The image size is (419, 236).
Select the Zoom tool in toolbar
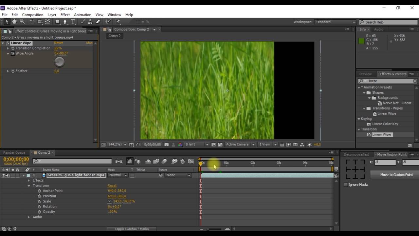click(x=22, y=22)
